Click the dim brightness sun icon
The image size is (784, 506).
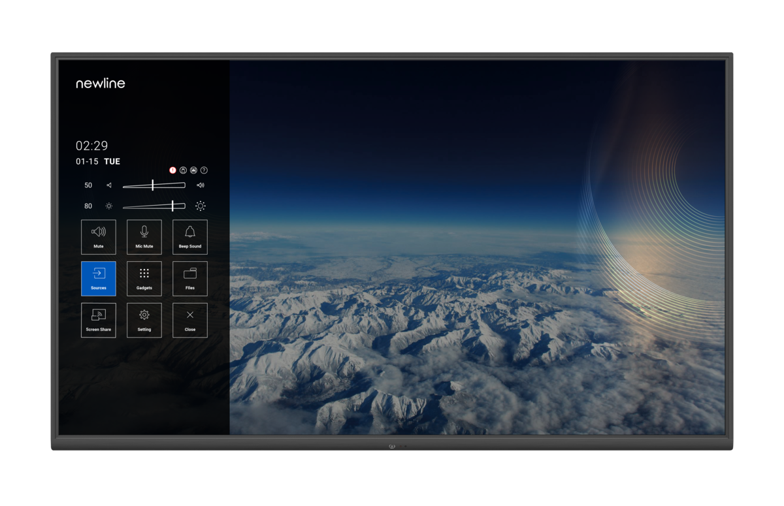click(x=109, y=206)
